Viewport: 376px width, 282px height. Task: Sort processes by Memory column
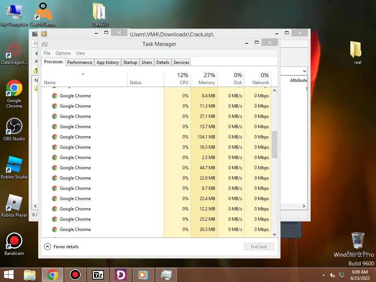204,79
